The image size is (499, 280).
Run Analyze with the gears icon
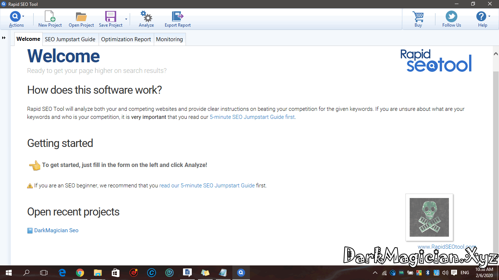[x=146, y=16]
